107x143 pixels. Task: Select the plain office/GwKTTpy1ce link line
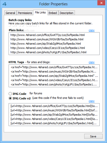[48, 35]
